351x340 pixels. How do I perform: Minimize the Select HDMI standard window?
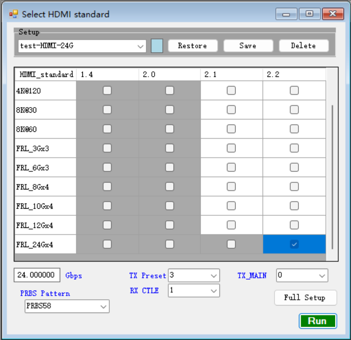click(x=286, y=14)
